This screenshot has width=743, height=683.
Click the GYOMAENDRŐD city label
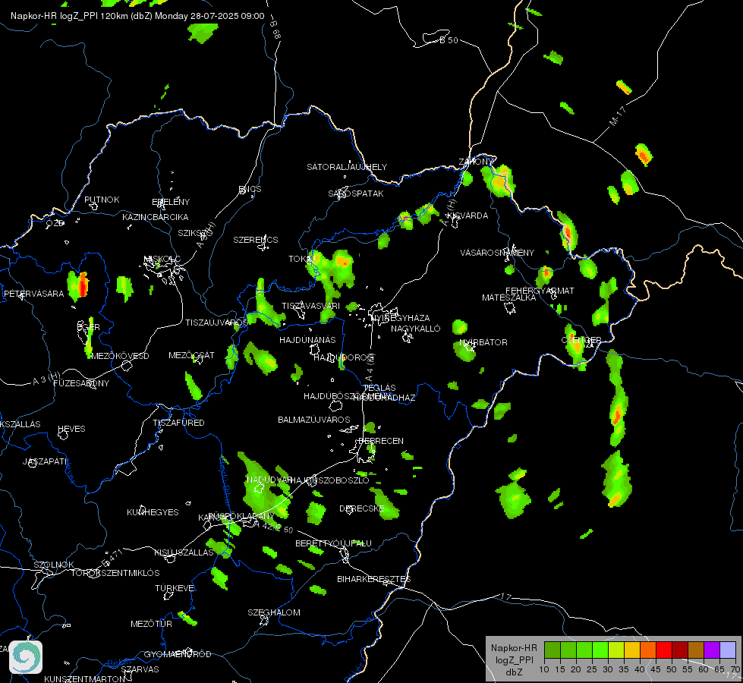coord(178,654)
